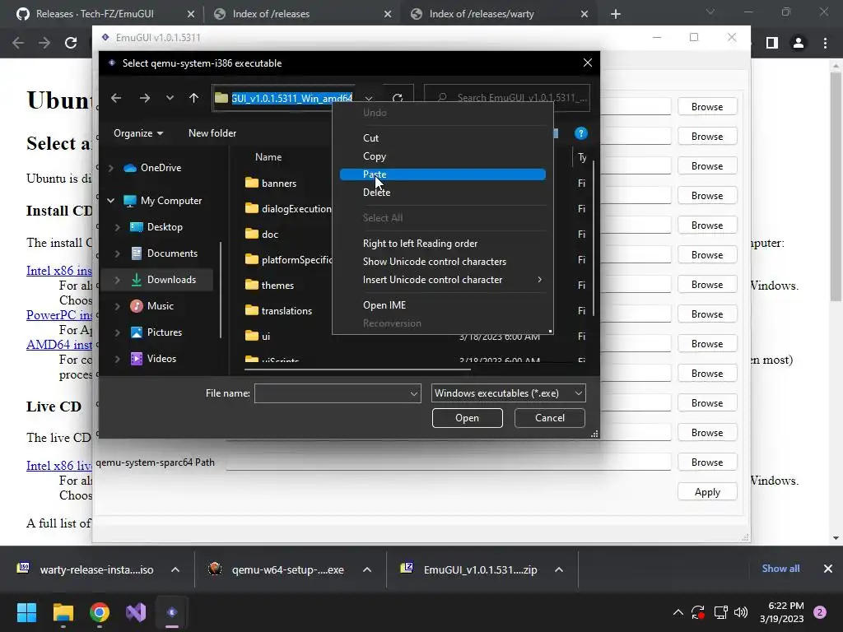Image resolution: width=843 pixels, height=632 pixels.
Task: Expand the OneDrive tree node
Action: pos(111,168)
